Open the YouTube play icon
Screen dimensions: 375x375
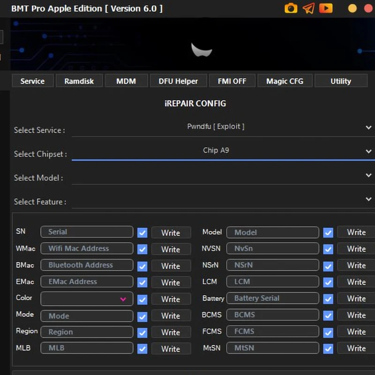(326, 8)
